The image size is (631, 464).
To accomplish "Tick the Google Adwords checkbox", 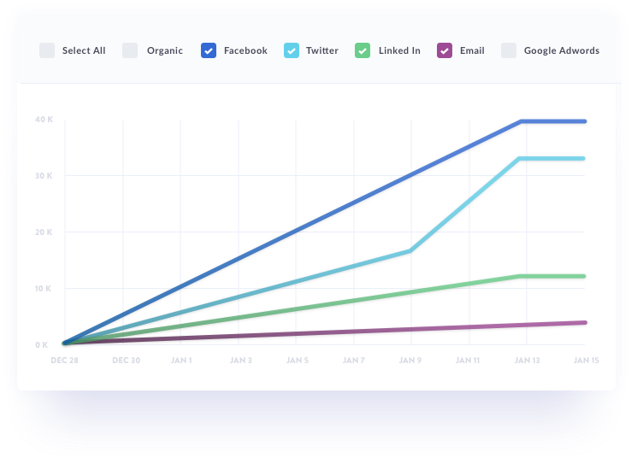I will pyautogui.click(x=509, y=50).
